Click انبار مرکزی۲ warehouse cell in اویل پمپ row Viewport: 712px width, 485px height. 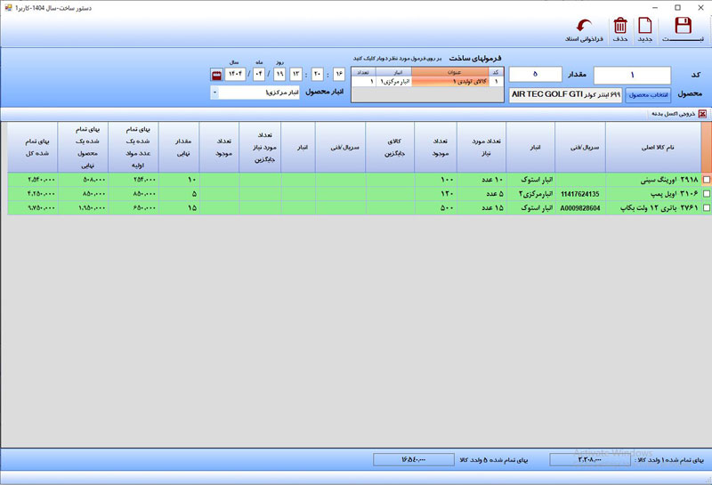point(530,194)
